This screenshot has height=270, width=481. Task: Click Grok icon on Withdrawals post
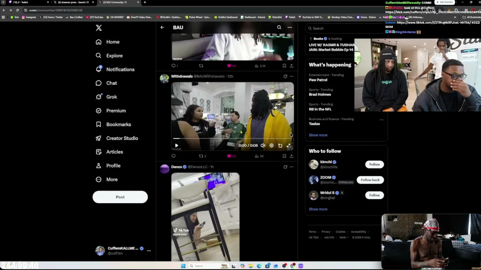[285, 76]
